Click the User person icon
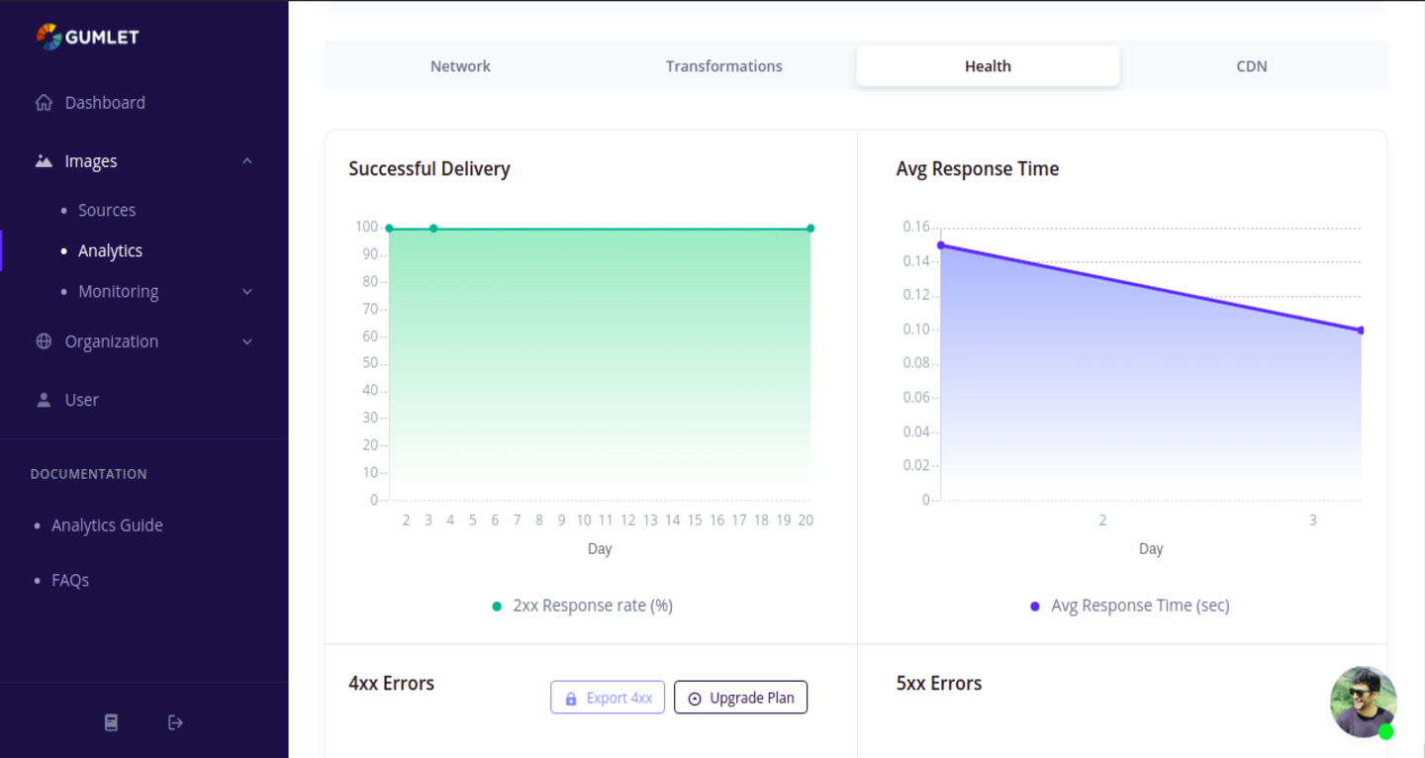The height and width of the screenshot is (758, 1425). click(x=44, y=400)
